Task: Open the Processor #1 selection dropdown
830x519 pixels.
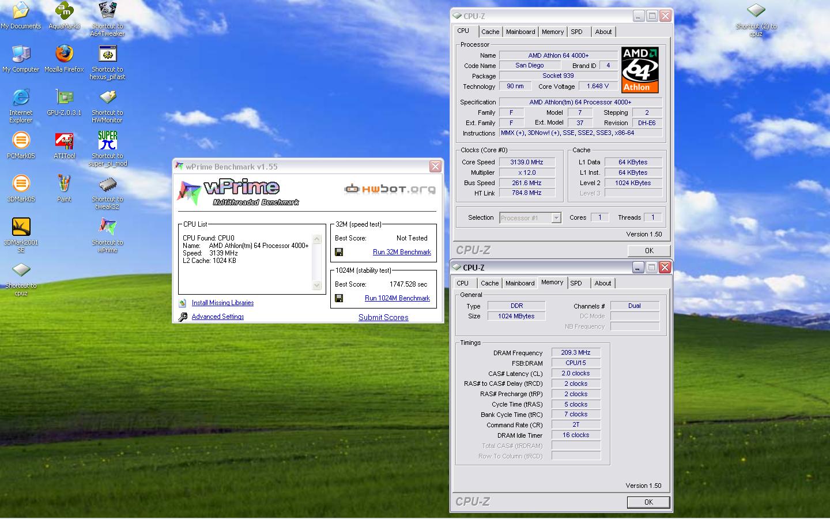Action: click(556, 218)
